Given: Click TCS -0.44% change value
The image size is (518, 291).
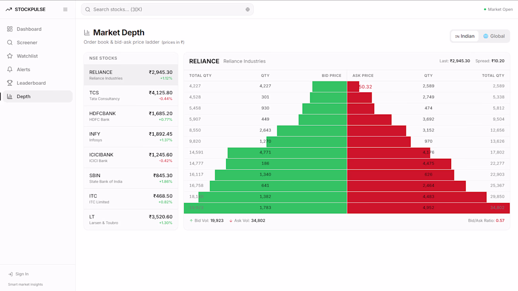Looking at the screenshot, I should click(165, 99).
